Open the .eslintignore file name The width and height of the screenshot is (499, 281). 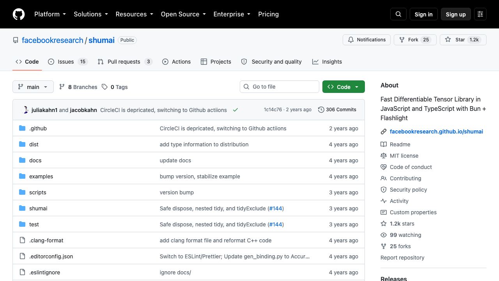pyautogui.click(x=44, y=272)
